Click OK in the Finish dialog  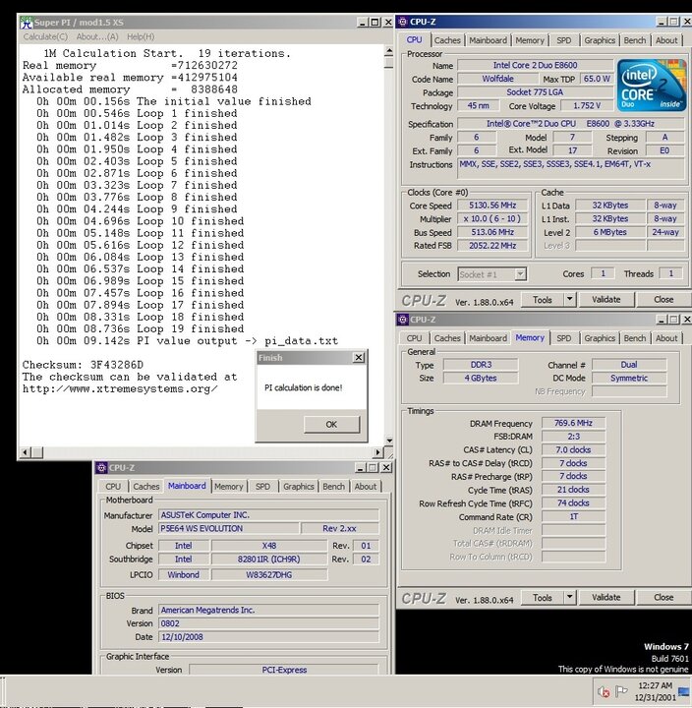(331, 425)
